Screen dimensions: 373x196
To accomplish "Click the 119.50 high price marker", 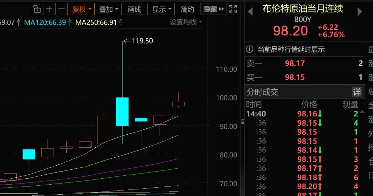I will click(x=142, y=41).
